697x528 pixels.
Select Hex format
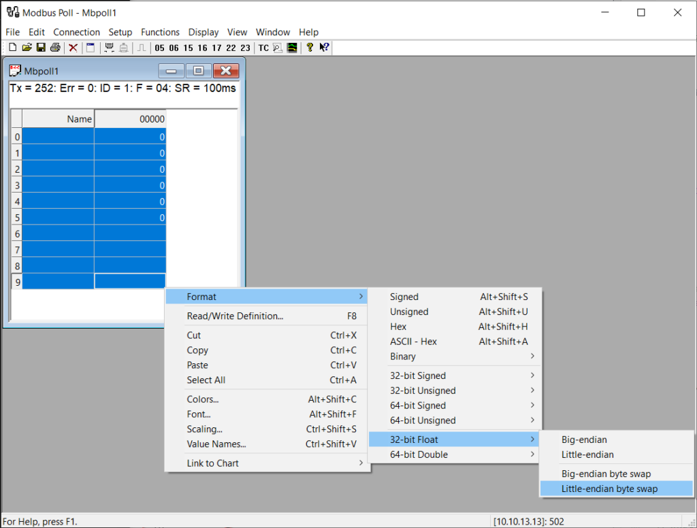click(453, 327)
